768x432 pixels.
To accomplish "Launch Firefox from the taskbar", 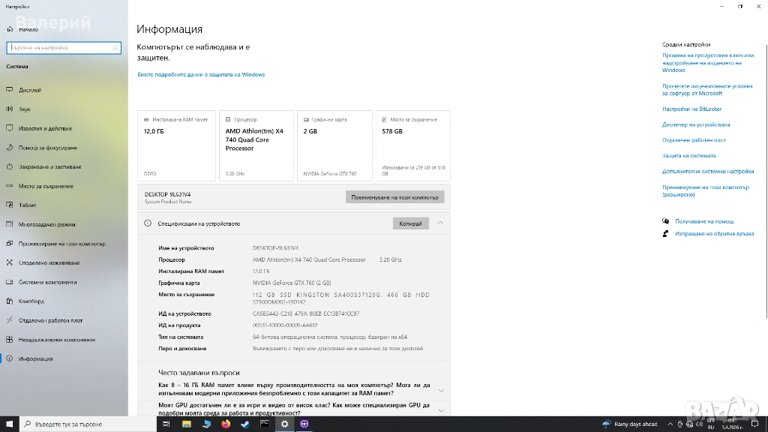I will 226,424.
